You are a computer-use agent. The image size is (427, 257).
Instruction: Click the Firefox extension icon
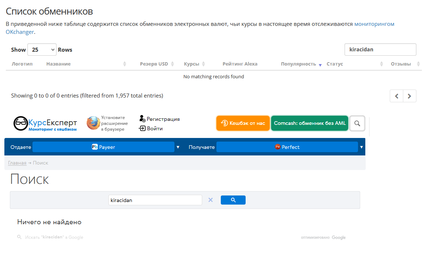click(x=93, y=123)
